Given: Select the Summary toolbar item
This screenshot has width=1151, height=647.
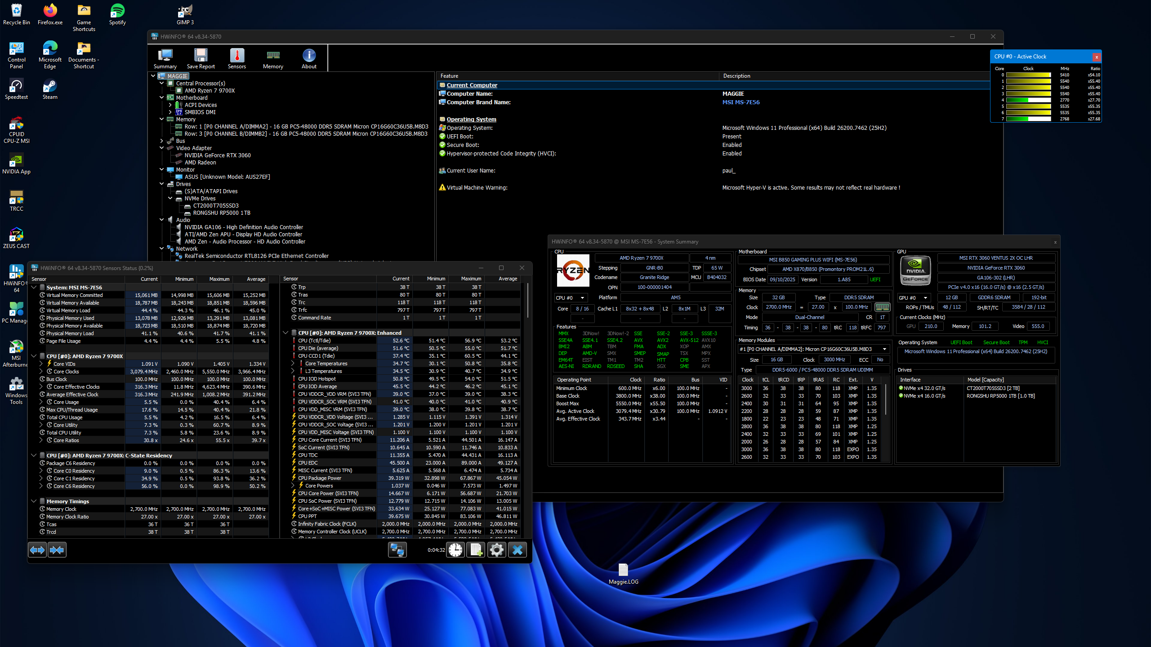Looking at the screenshot, I should click(165, 59).
